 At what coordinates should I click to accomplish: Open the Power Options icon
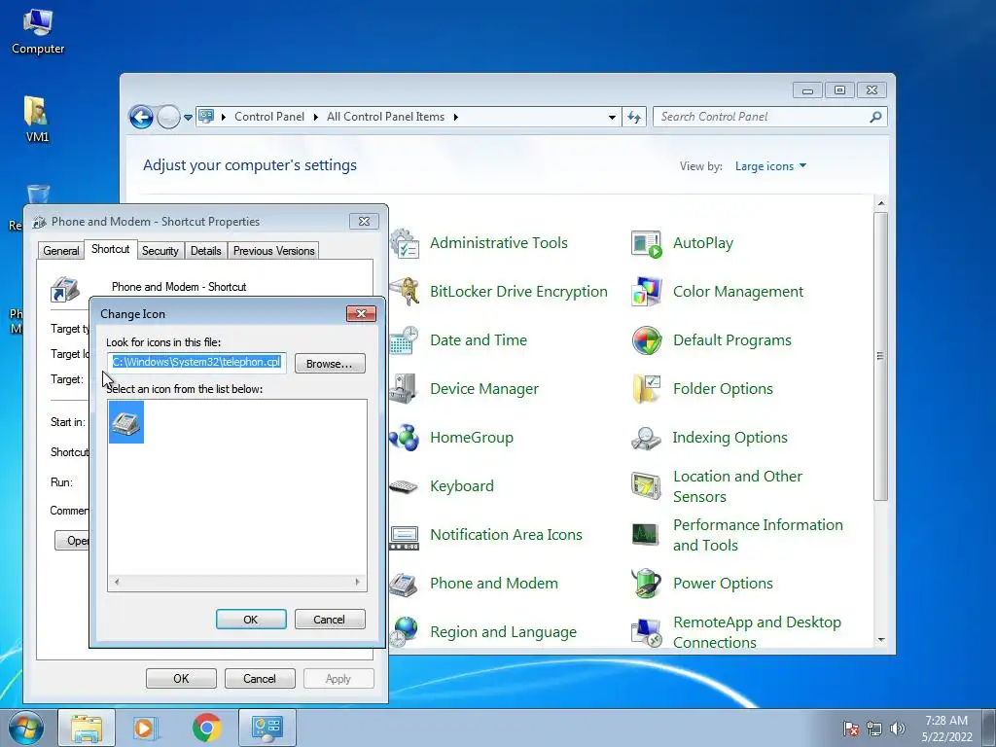(647, 584)
